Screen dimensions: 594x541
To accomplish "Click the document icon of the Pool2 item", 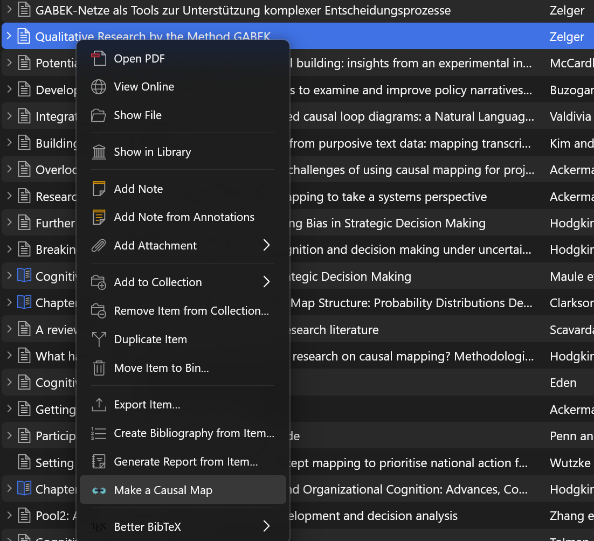I will 24,515.
